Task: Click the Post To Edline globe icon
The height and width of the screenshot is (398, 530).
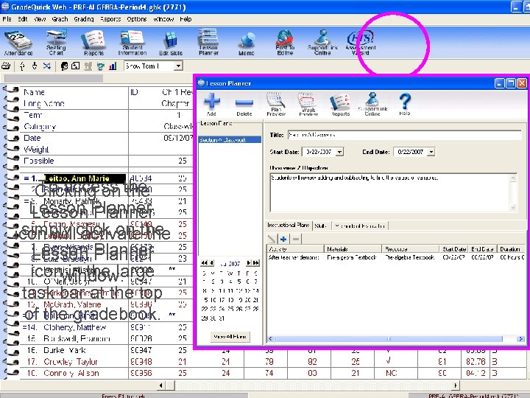Action: pos(285,43)
